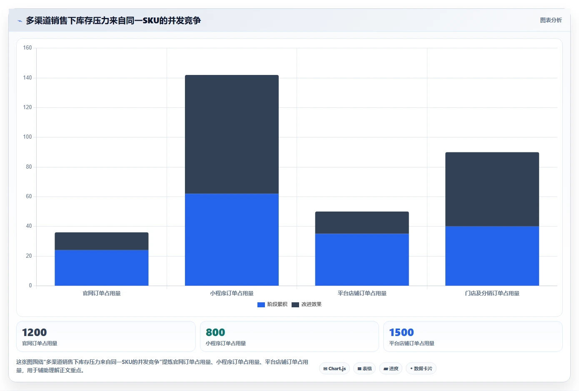Click the 改进效果 legend label

(312, 304)
